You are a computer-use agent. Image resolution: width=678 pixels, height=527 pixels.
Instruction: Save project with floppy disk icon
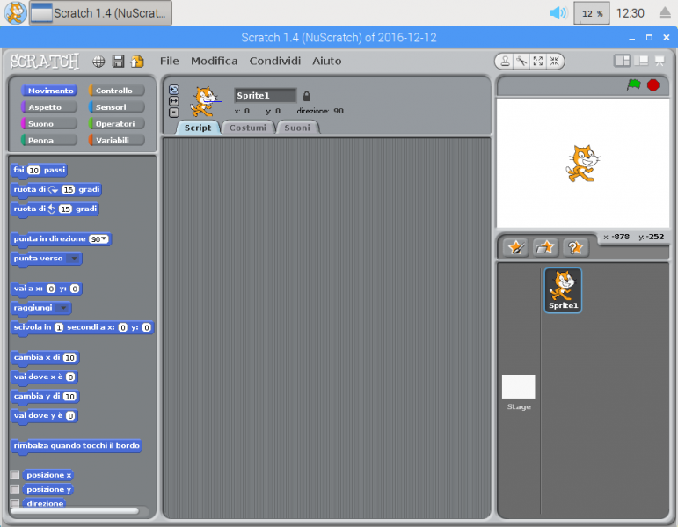click(x=118, y=62)
